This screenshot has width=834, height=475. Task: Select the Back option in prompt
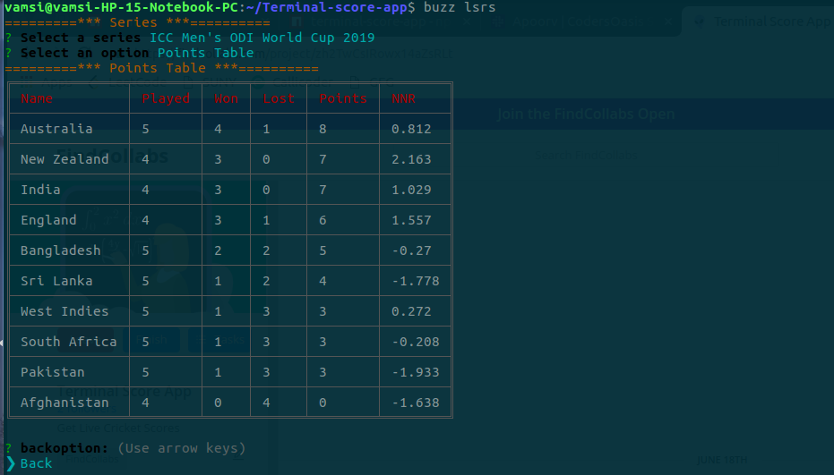[x=36, y=463]
